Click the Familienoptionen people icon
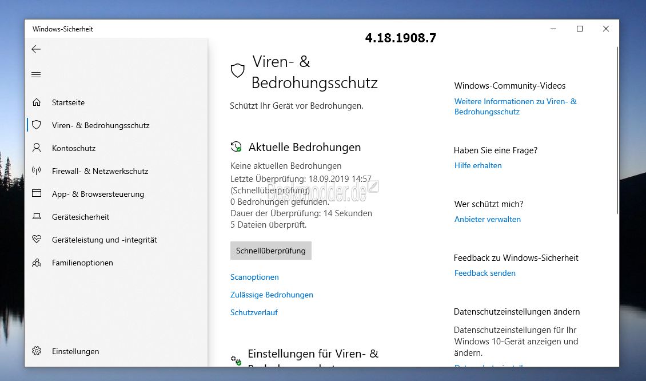The image size is (646, 381). pos(37,262)
